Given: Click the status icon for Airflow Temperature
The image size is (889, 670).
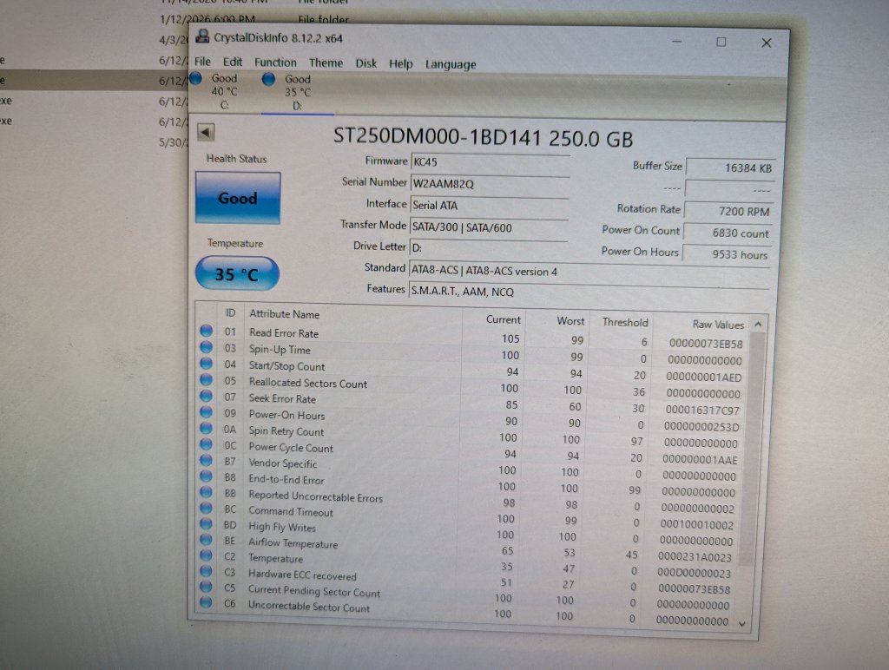Looking at the screenshot, I should 207,540.
